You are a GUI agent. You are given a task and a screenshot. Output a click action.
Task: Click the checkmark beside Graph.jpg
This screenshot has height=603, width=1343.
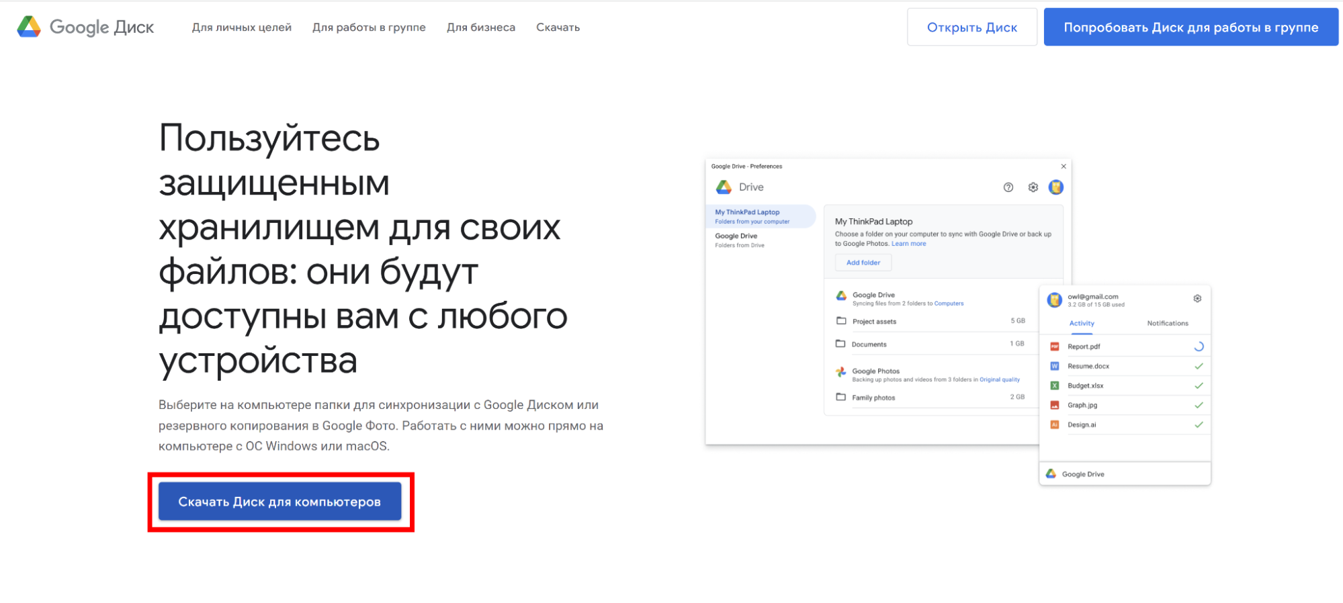pos(1199,405)
